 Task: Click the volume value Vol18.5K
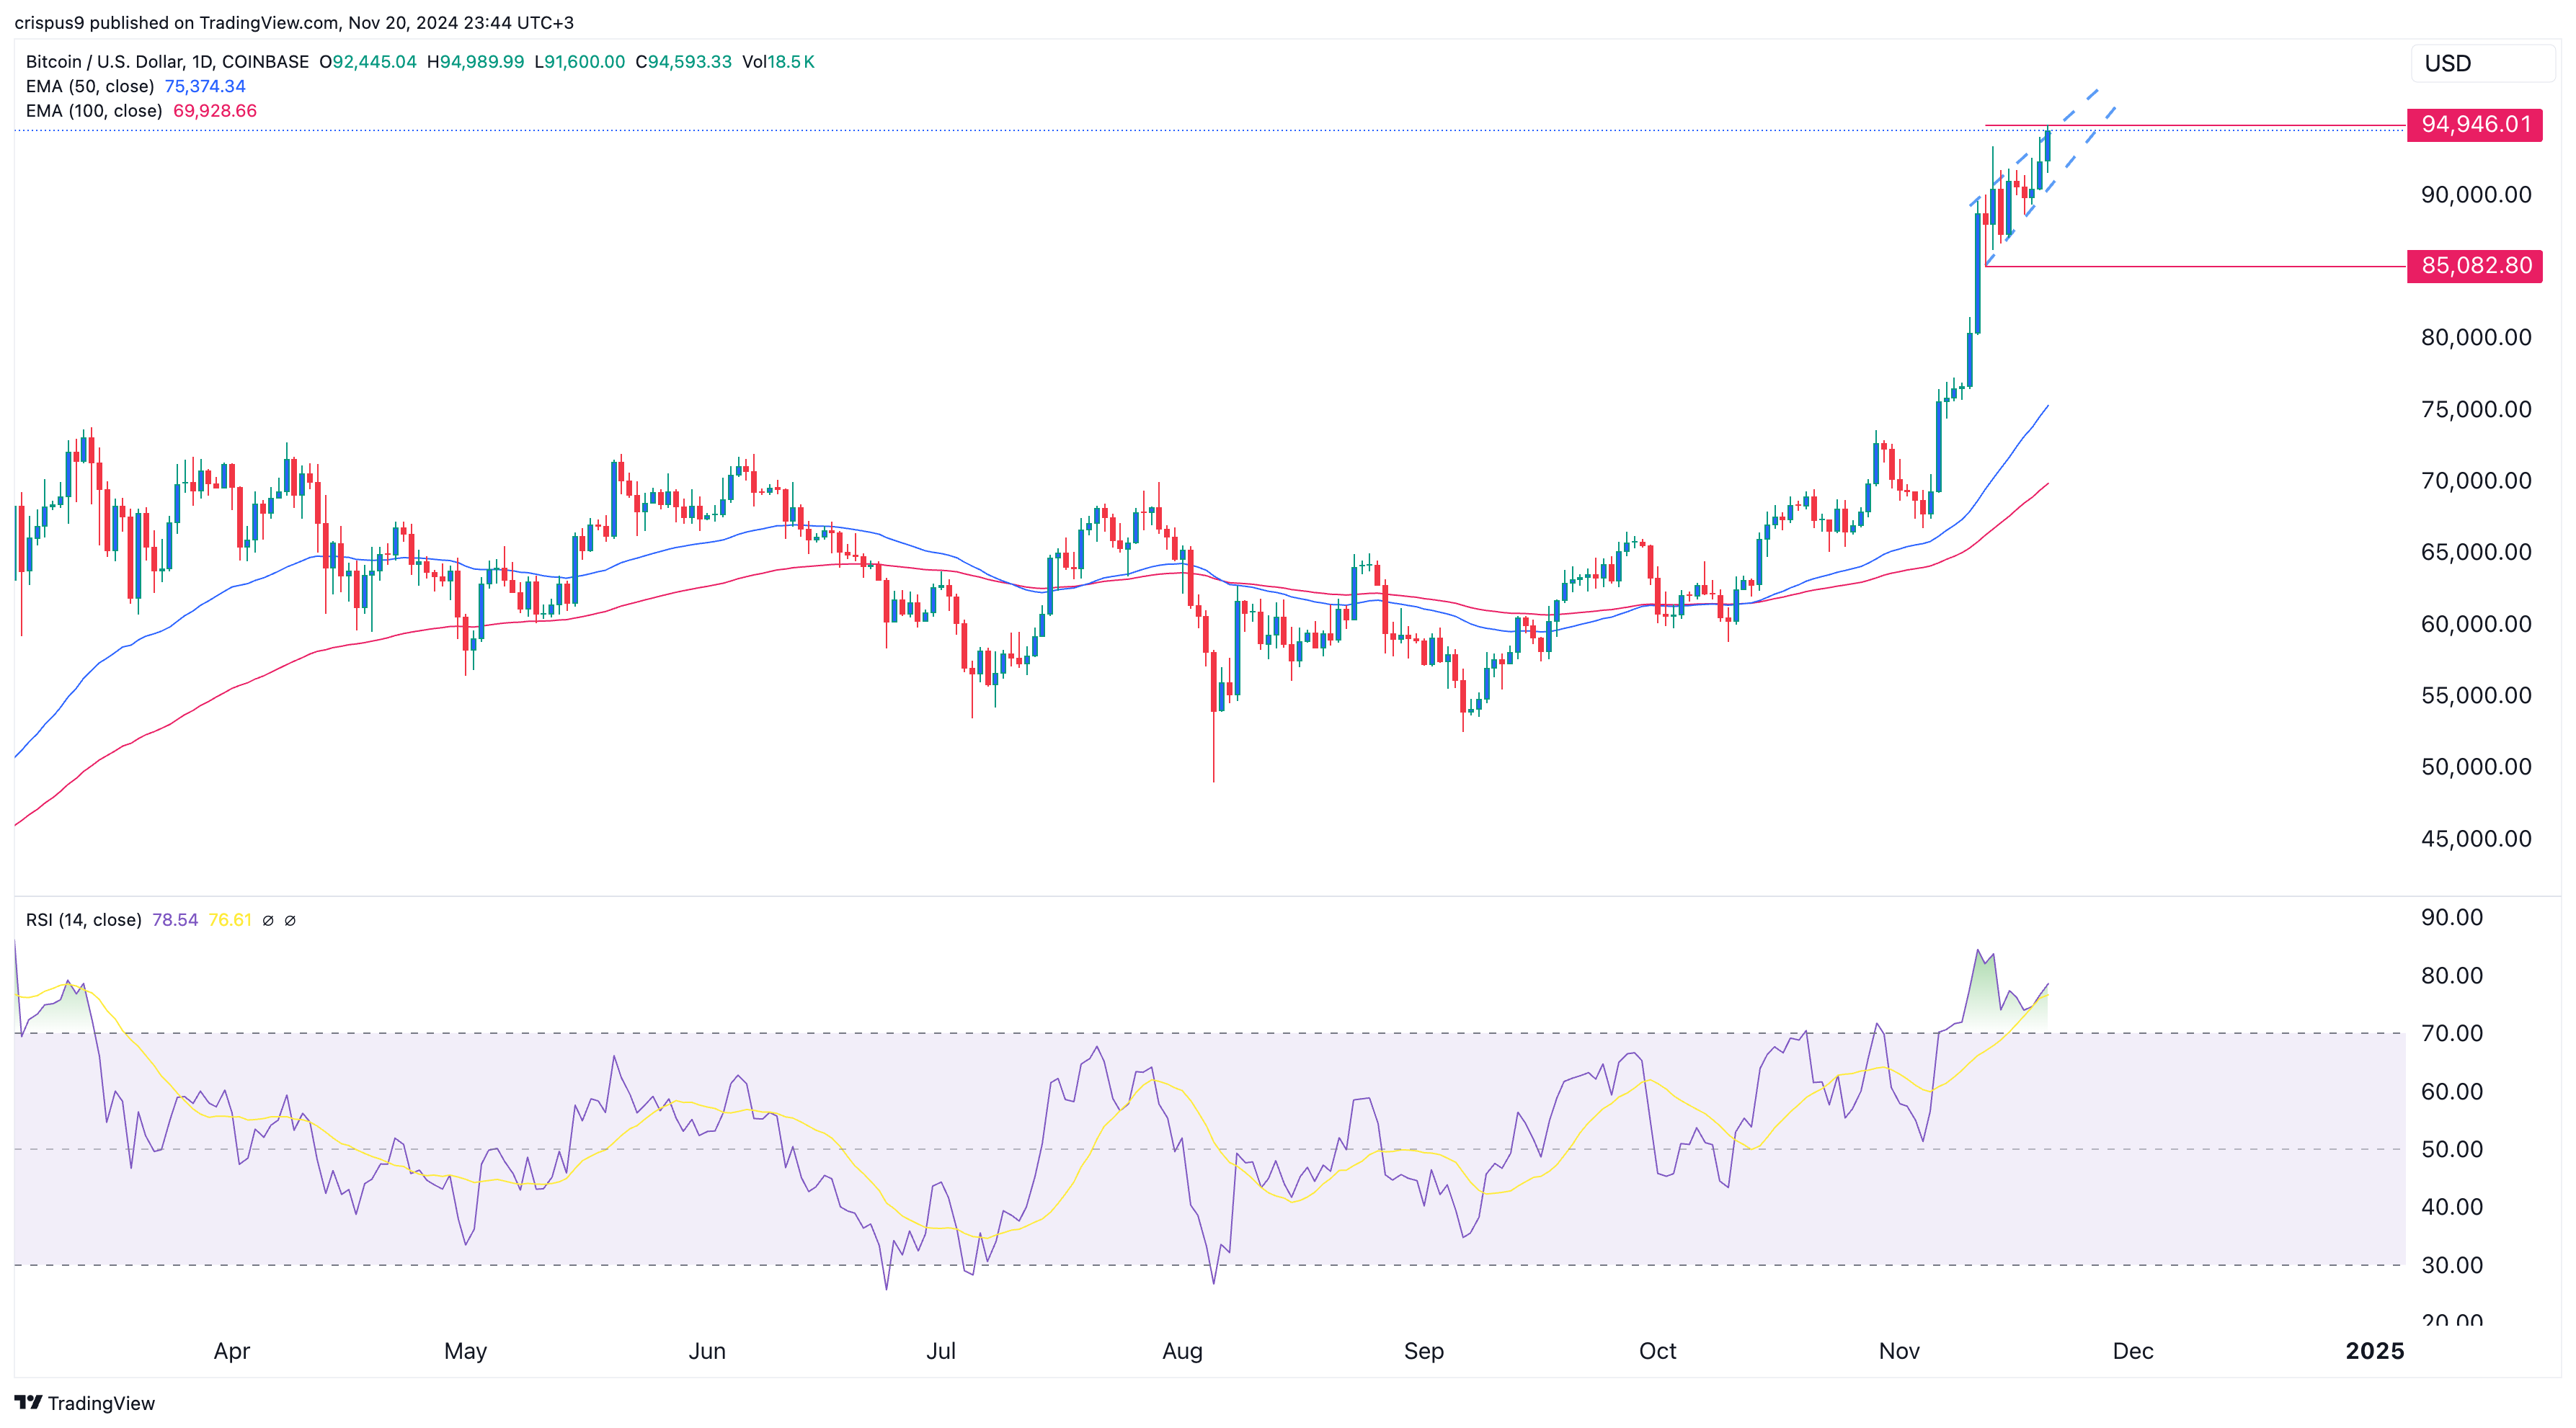click(x=779, y=62)
